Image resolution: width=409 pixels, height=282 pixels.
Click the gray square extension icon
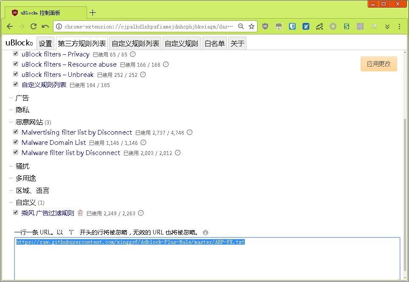point(360,26)
